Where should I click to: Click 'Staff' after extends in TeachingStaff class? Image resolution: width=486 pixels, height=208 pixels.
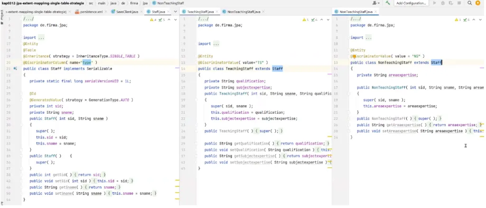277,69
